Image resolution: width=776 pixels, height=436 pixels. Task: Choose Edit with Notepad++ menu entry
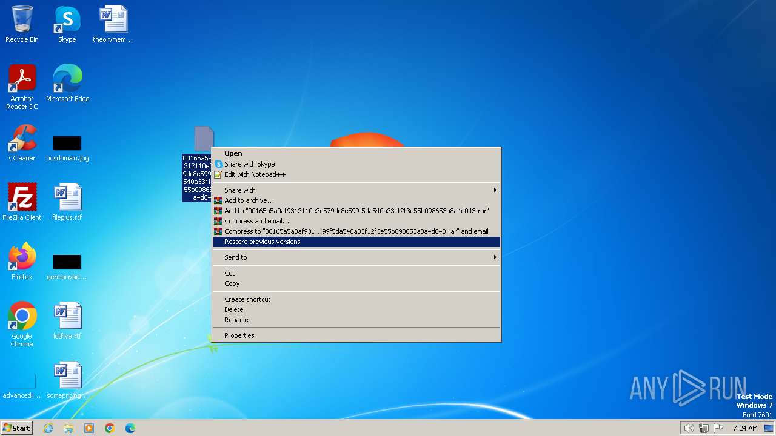coord(356,174)
